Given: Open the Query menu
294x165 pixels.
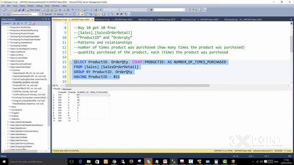Looking at the screenshot, I should [22, 6].
